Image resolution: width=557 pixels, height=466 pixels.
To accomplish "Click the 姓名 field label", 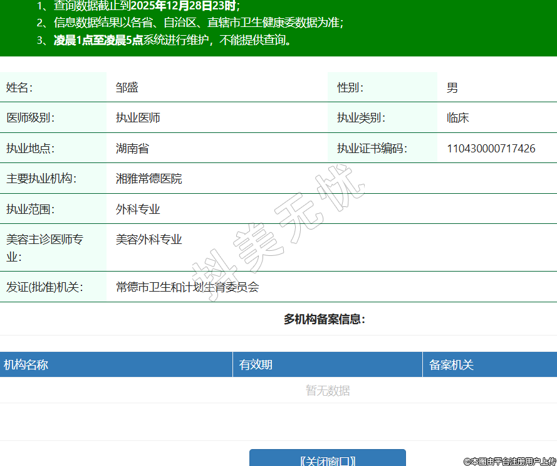I will tap(19, 88).
